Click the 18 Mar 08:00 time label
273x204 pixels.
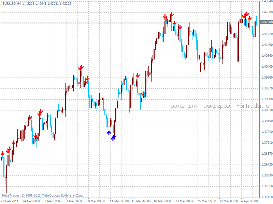[x=163, y=201]
